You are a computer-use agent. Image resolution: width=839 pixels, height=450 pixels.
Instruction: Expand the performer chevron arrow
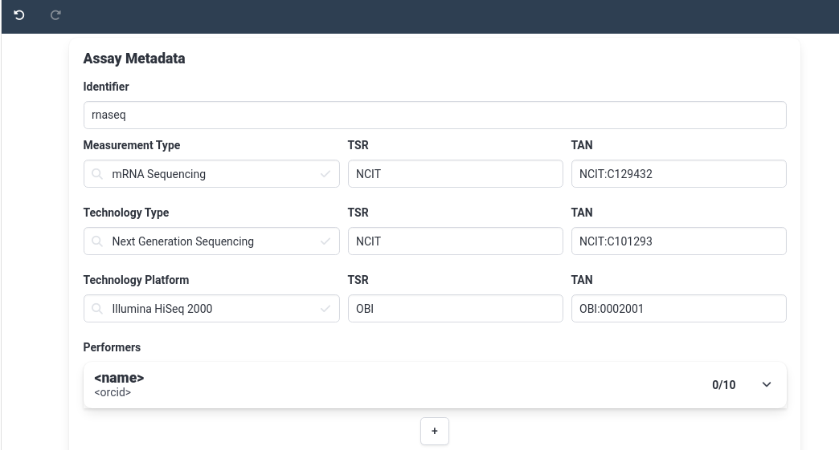(766, 385)
